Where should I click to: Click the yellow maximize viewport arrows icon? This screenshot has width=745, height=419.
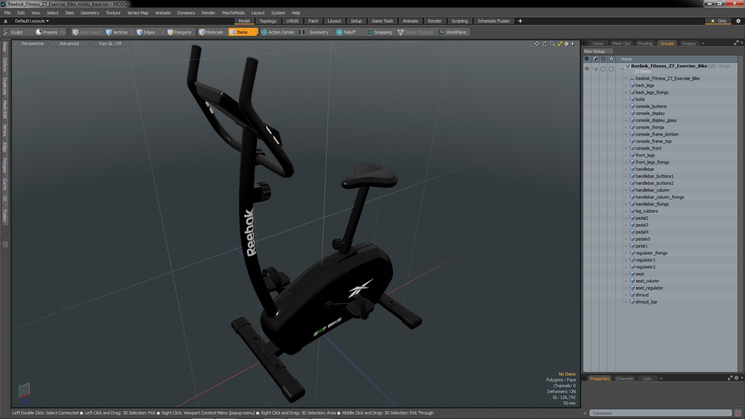tap(560, 44)
